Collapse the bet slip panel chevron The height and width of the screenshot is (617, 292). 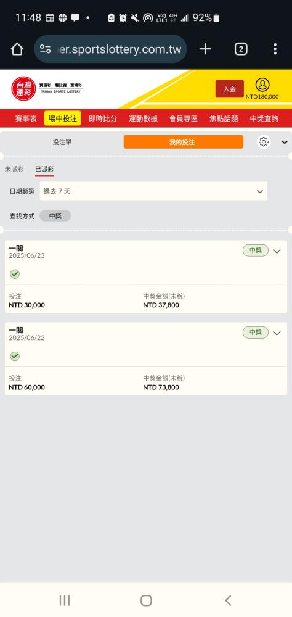pos(285,142)
